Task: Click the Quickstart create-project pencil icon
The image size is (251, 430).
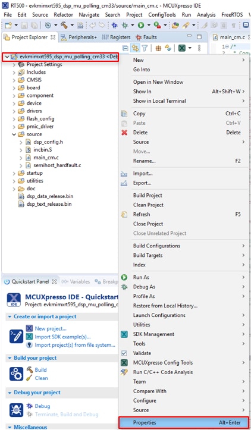Action: [16, 337]
